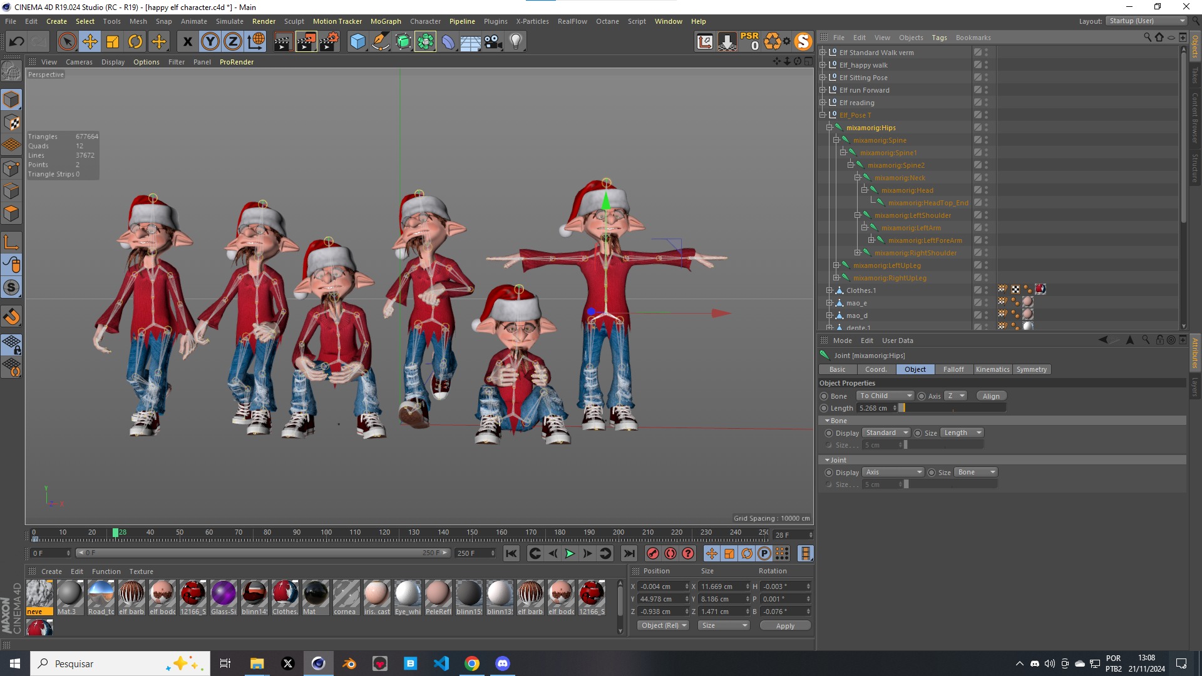Viewport: 1202px width, 676px height.
Task: Jump to animation end
Action: [x=629, y=553]
